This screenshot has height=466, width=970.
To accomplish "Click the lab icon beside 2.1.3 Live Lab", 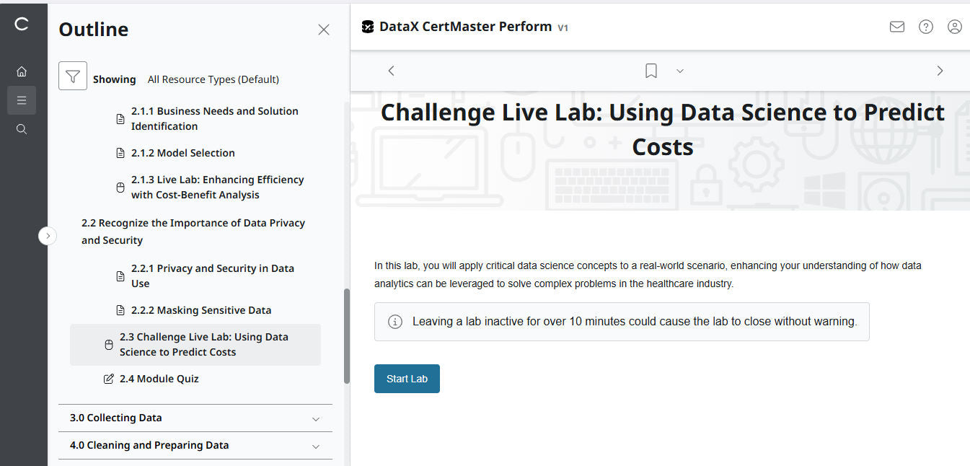I will click(x=120, y=187).
